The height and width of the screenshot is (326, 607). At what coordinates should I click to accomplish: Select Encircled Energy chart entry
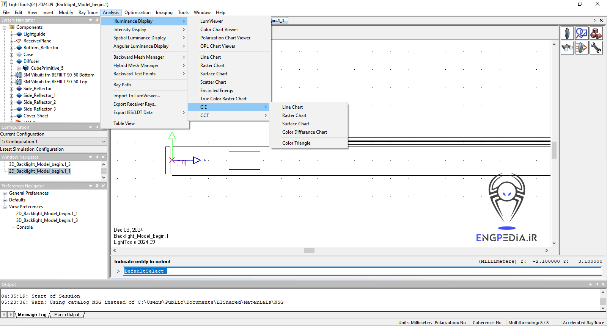[217, 90]
